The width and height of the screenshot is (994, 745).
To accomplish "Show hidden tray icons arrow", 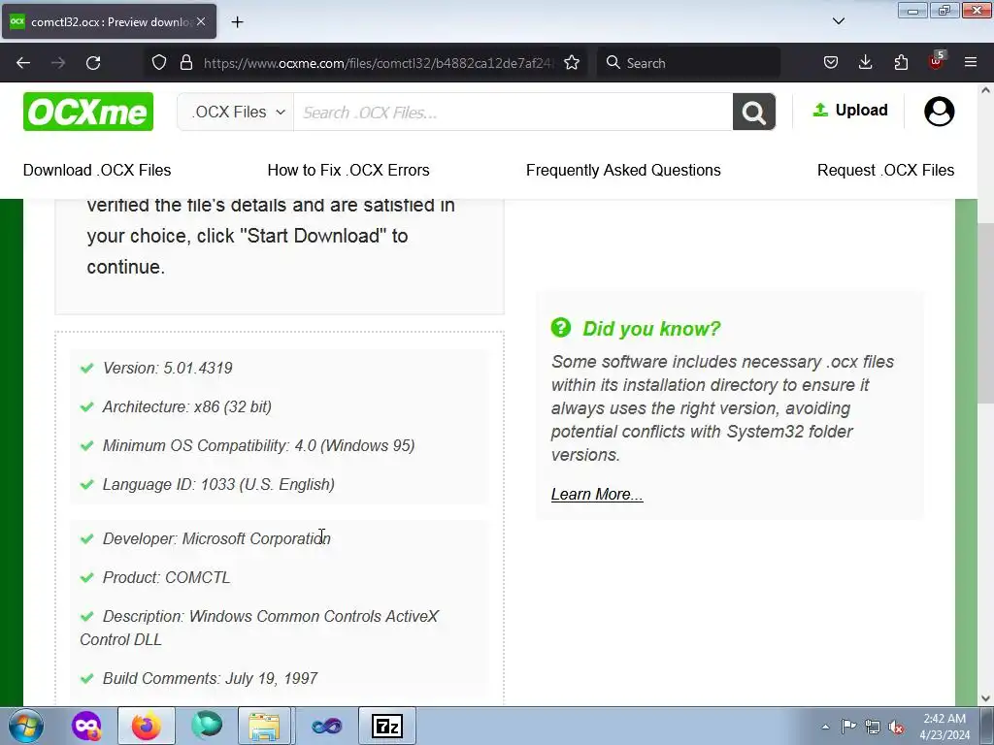I will click(x=825, y=727).
